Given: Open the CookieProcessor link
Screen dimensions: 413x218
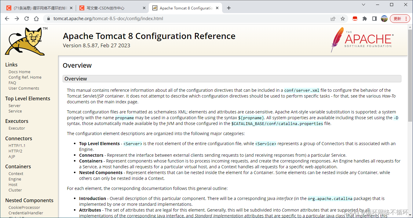Looking at the screenshot, I should point(24,208).
